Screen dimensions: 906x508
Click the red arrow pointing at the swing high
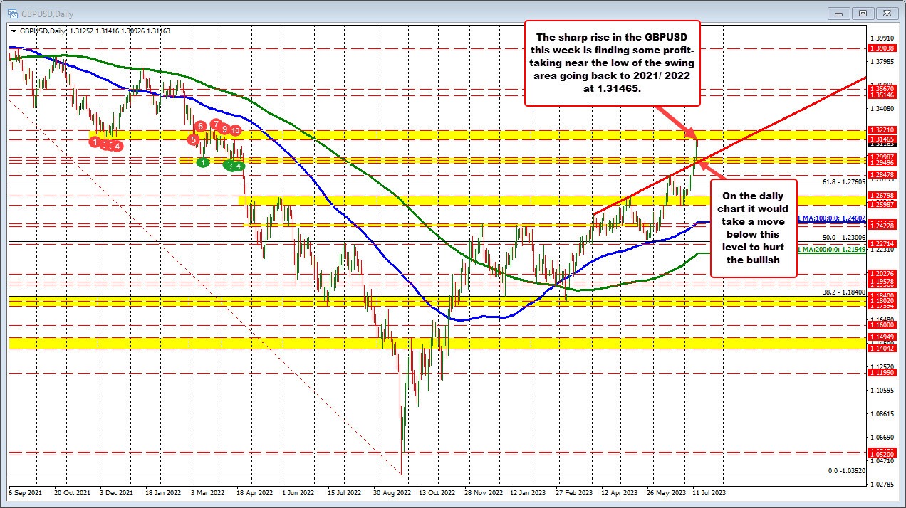[682, 121]
